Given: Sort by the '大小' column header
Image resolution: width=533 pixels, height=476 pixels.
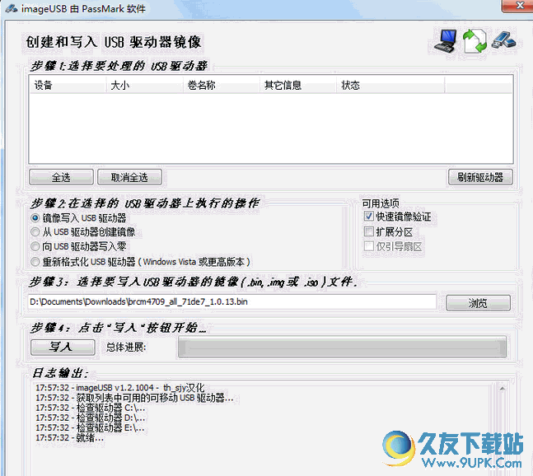Looking at the screenshot, I should (144, 85).
